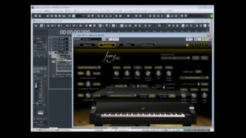
Task: Click the Tuning stepper arrows
Action: 138,86
